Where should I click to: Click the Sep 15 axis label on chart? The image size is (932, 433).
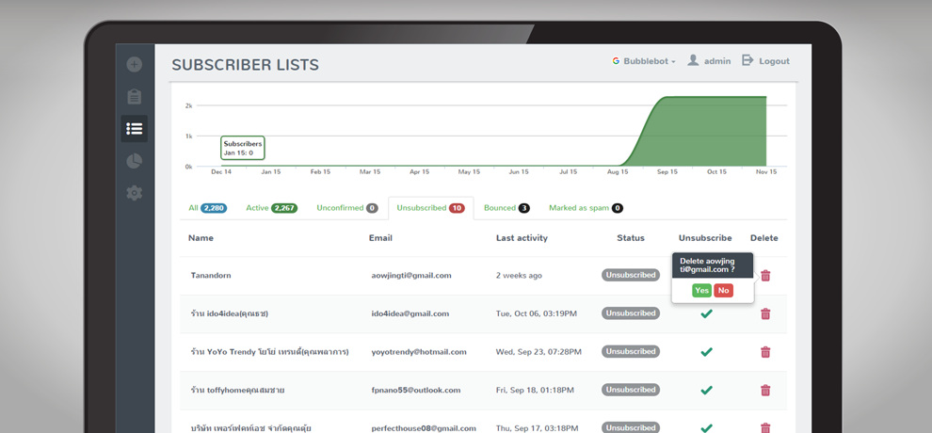tap(667, 171)
